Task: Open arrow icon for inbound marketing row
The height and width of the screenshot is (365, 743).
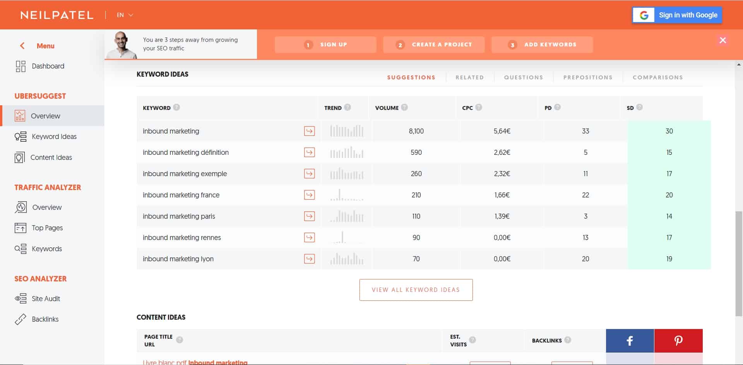Action: [309, 131]
